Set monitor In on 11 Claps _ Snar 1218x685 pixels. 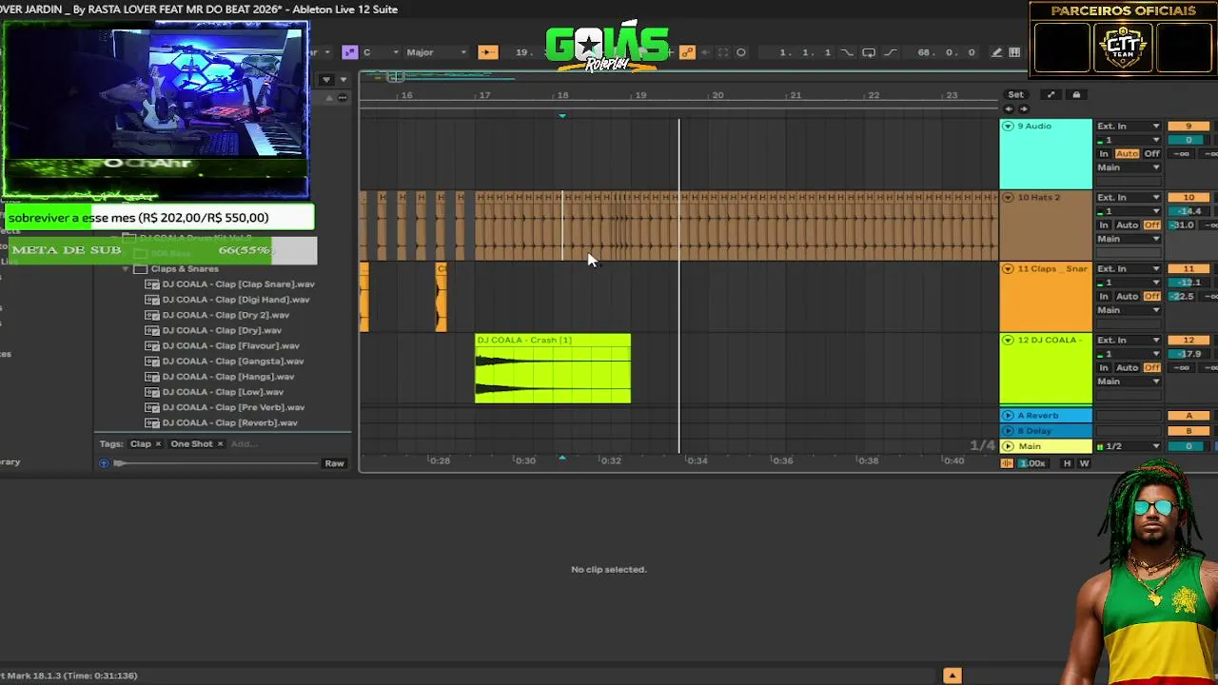1104,297
